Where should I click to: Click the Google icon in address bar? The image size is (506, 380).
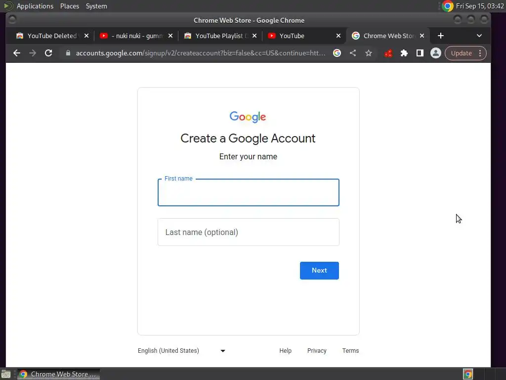[337, 53]
